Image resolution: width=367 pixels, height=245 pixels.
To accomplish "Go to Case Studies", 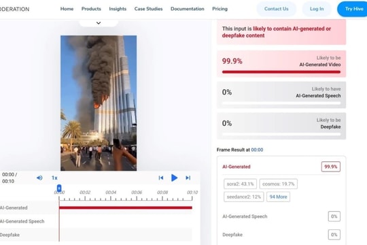I will [148, 9].
